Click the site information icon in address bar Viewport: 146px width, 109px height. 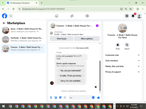20,9
